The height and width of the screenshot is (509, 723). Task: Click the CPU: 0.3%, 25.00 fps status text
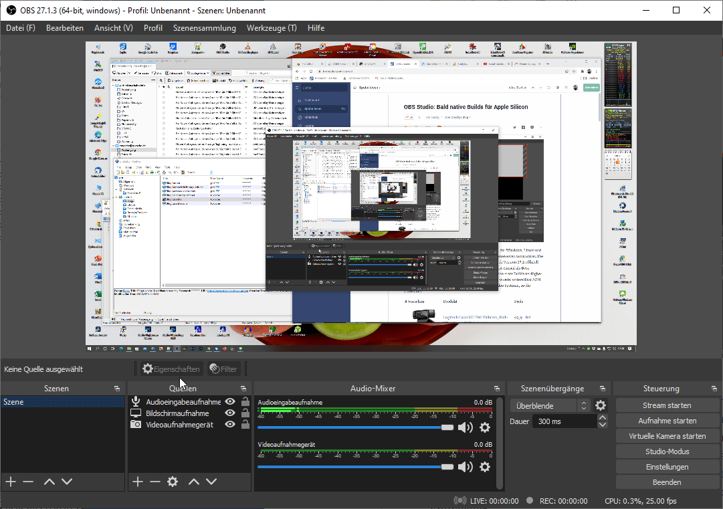click(x=641, y=501)
